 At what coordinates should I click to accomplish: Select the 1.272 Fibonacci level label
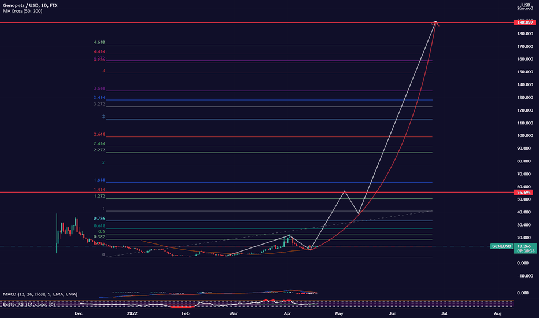(99, 197)
